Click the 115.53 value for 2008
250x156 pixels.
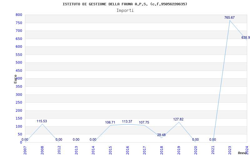click(42, 121)
